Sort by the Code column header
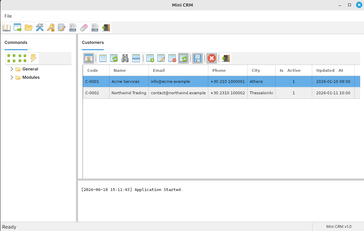The width and height of the screenshot is (364, 231). pos(96,70)
